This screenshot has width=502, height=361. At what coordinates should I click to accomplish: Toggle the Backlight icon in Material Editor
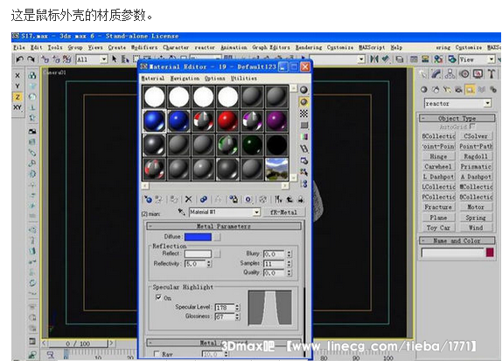pos(303,101)
